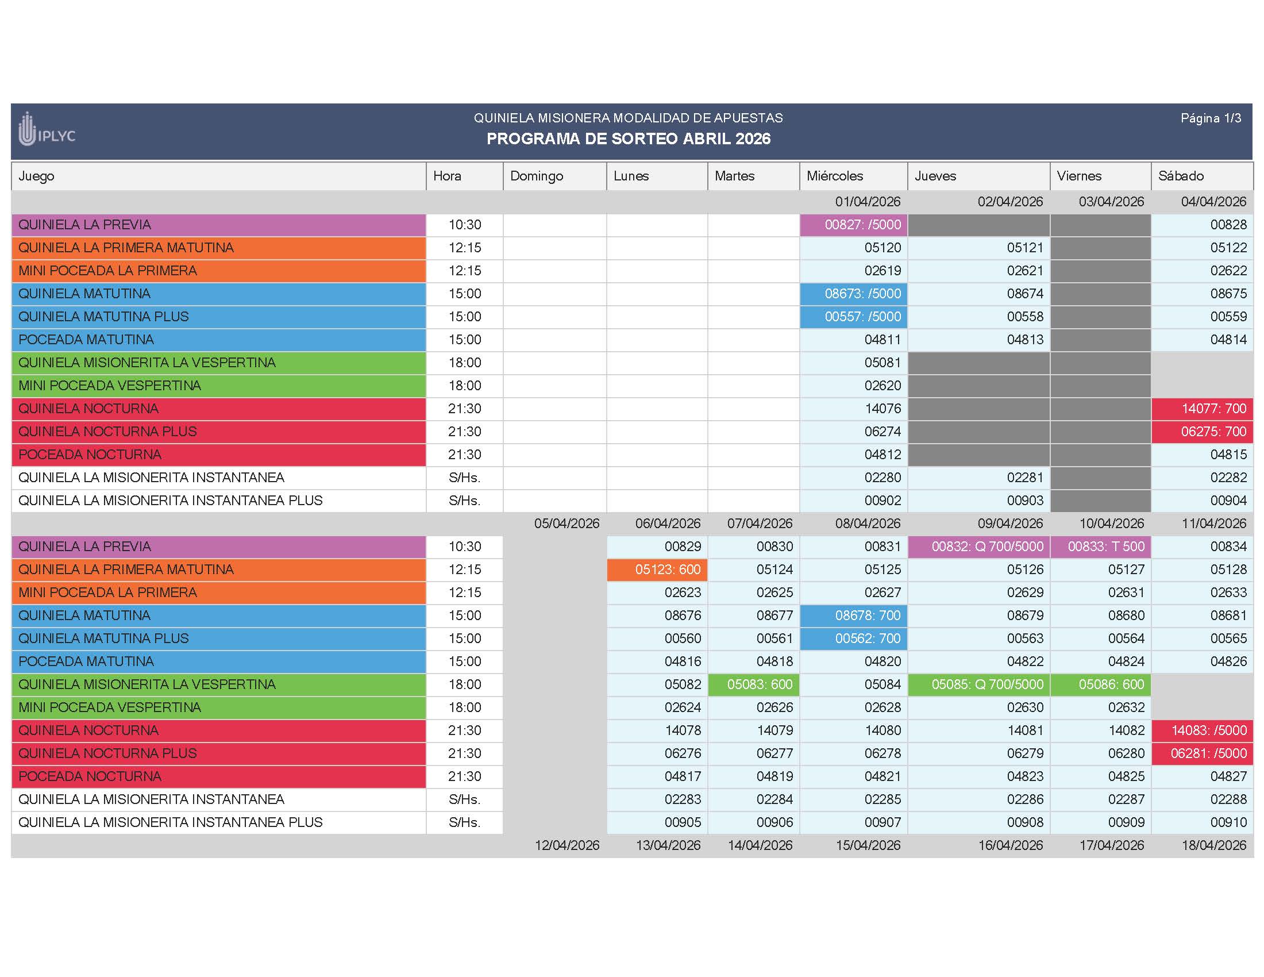Click the 08/04/2026 date header
Screen dimensions: 1264x977
(x=868, y=523)
